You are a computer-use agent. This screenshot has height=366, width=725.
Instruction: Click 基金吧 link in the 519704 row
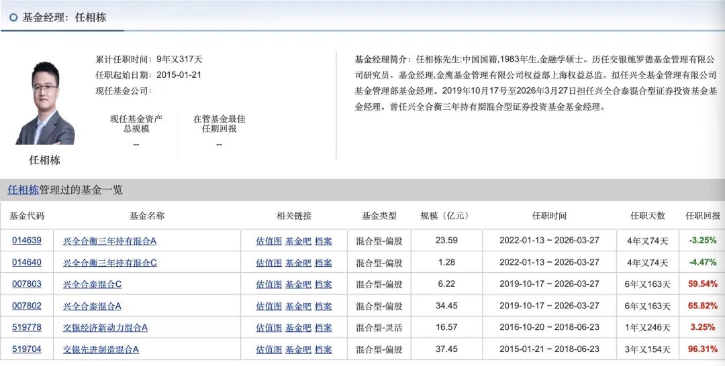(298, 349)
